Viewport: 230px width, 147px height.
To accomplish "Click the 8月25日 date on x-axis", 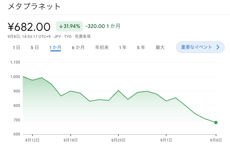I will tap(119, 140).
